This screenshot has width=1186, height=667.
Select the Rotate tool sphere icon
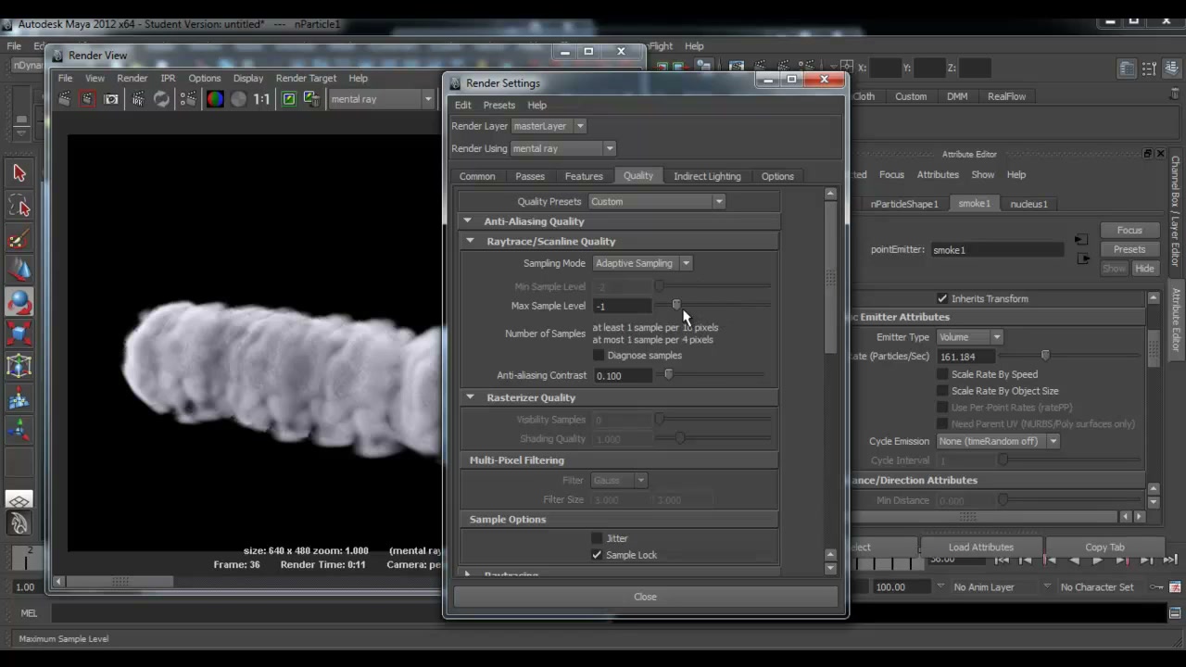point(19,303)
